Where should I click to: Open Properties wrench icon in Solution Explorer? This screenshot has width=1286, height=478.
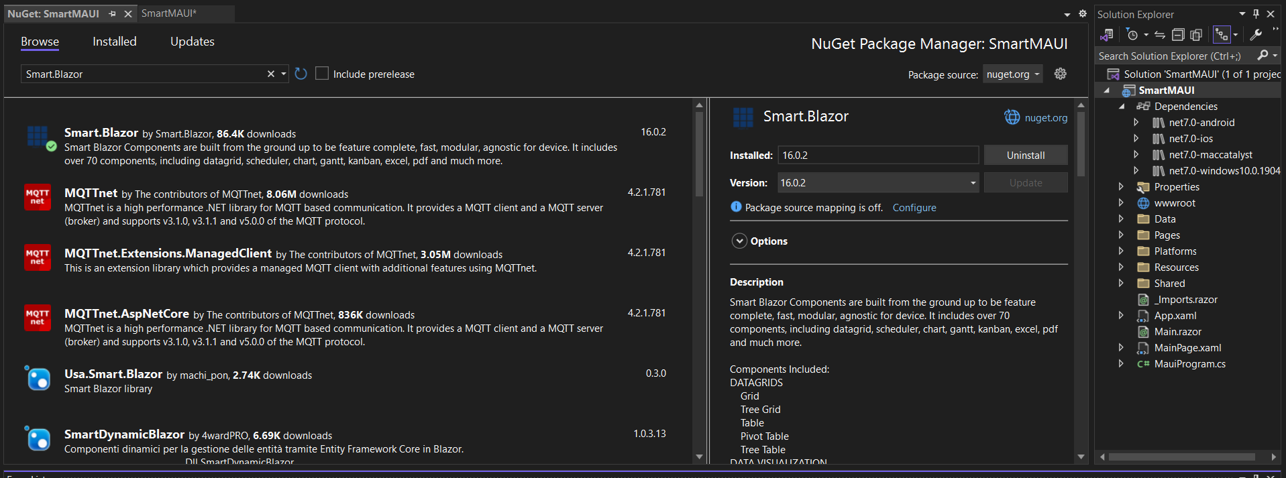point(1256,35)
